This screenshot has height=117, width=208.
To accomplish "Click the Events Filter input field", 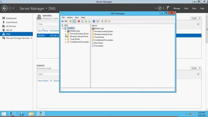I will coord(48,74).
